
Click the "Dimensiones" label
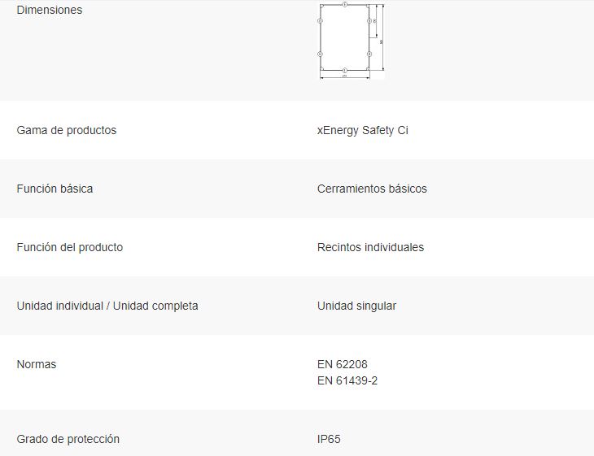(50, 10)
